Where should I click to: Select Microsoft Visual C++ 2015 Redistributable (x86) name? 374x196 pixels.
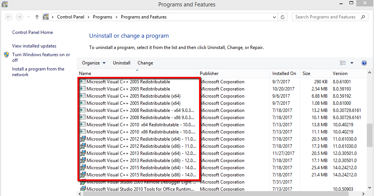pos(141,175)
